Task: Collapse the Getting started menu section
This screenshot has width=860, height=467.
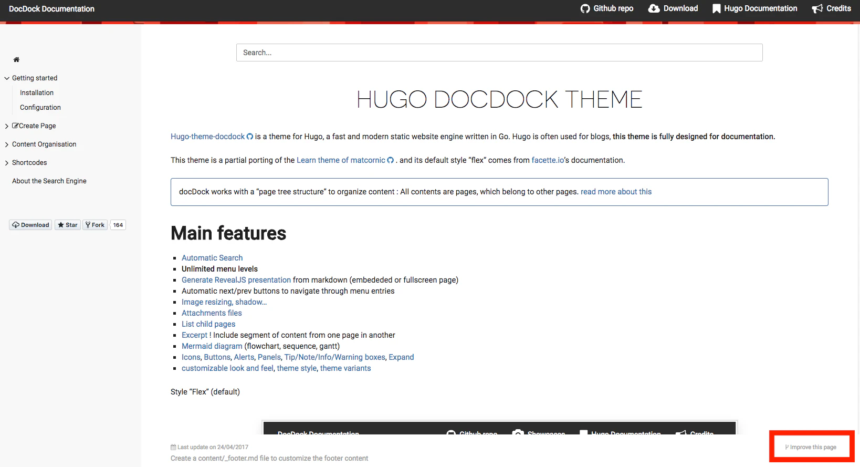Action: (x=7, y=78)
